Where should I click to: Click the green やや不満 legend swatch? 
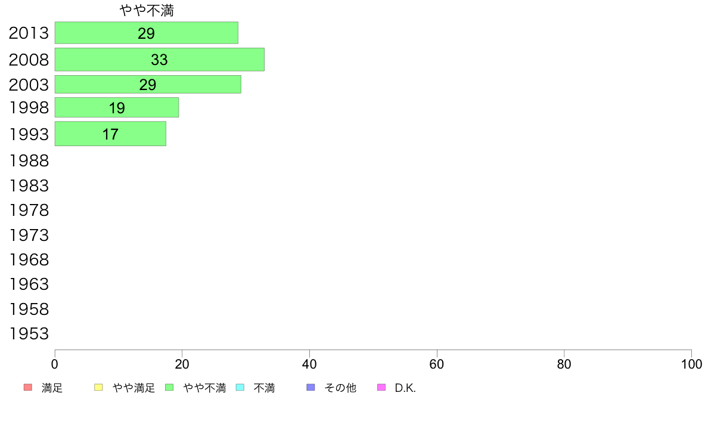pyautogui.click(x=169, y=388)
